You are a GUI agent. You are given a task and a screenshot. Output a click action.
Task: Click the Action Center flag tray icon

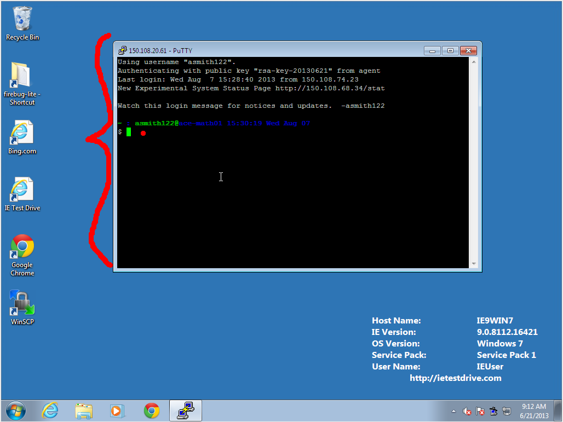[480, 411]
